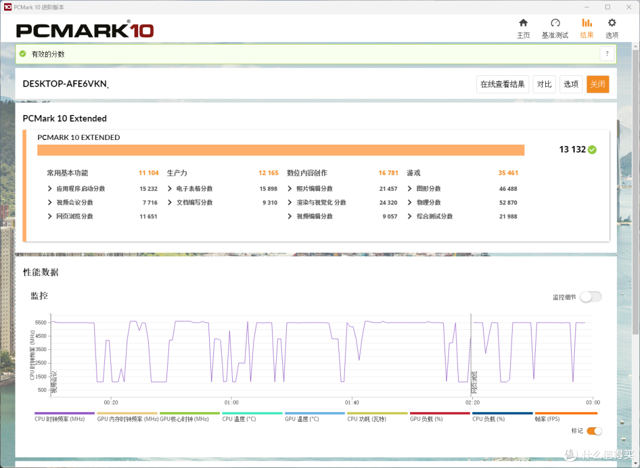Expand 视频会议分数 row
This screenshot has height=468, width=640.
[x=50, y=202]
